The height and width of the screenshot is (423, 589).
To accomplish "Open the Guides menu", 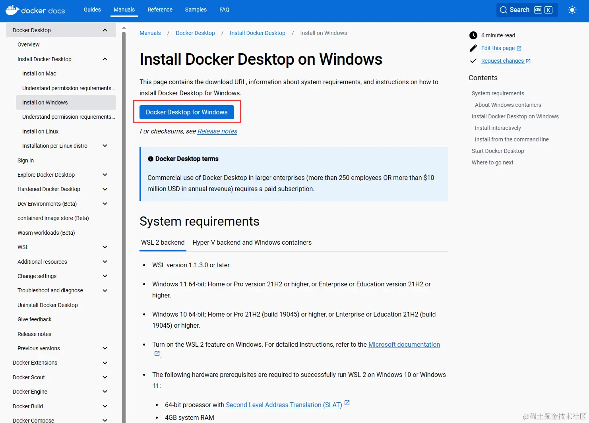I will click(92, 10).
